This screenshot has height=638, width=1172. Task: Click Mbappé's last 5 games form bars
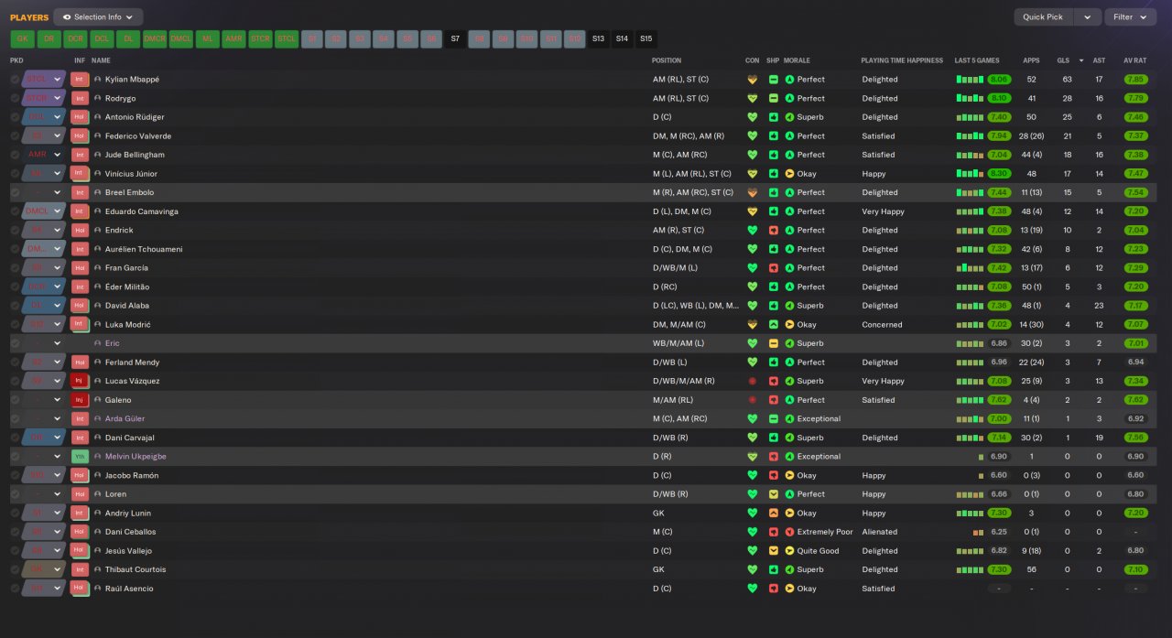[x=970, y=80]
